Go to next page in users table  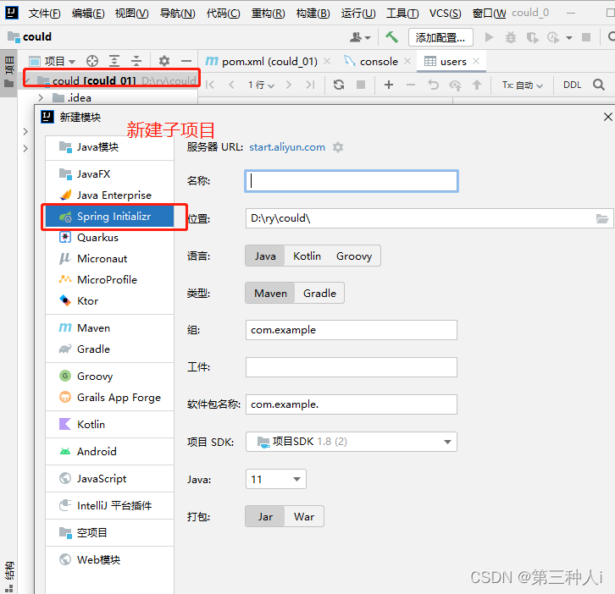click(289, 85)
